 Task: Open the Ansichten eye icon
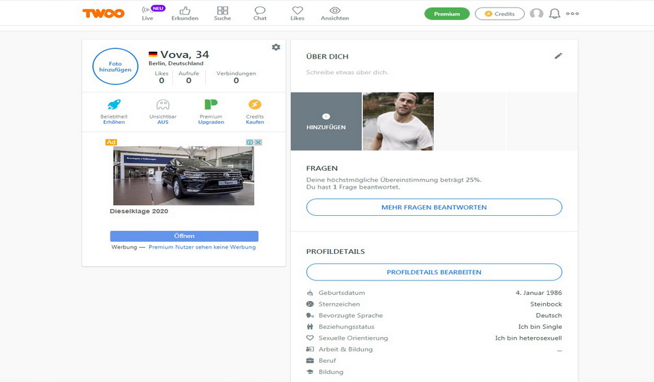(x=334, y=13)
